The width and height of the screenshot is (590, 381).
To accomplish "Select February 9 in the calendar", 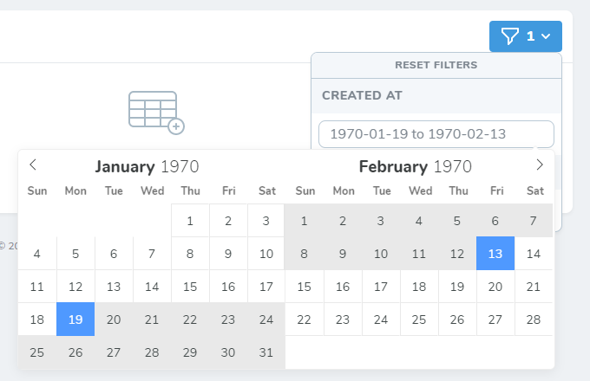I will (343, 254).
